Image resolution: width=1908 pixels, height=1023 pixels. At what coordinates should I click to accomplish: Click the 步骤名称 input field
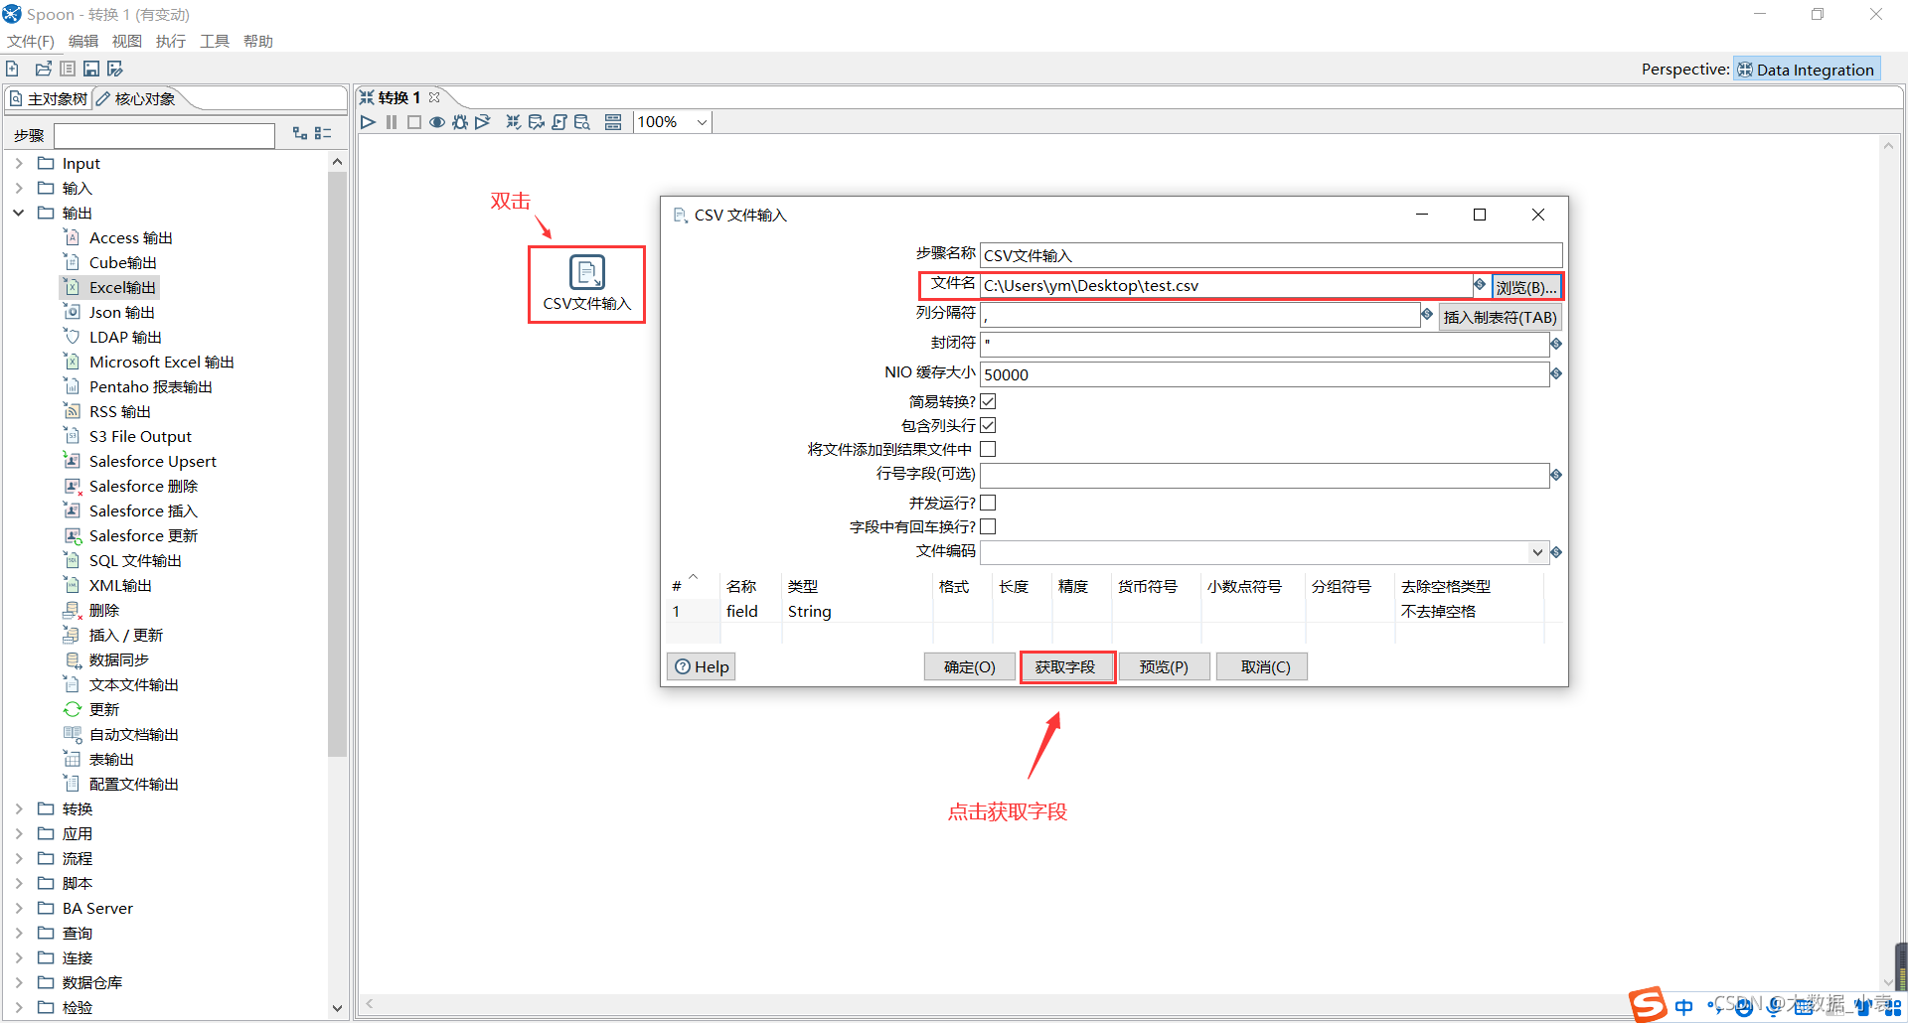pyautogui.click(x=1271, y=255)
